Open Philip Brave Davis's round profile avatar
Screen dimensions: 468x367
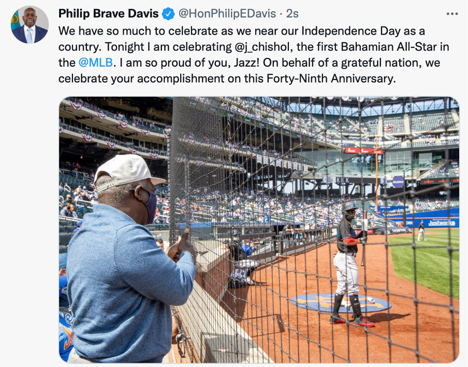pyautogui.click(x=30, y=24)
